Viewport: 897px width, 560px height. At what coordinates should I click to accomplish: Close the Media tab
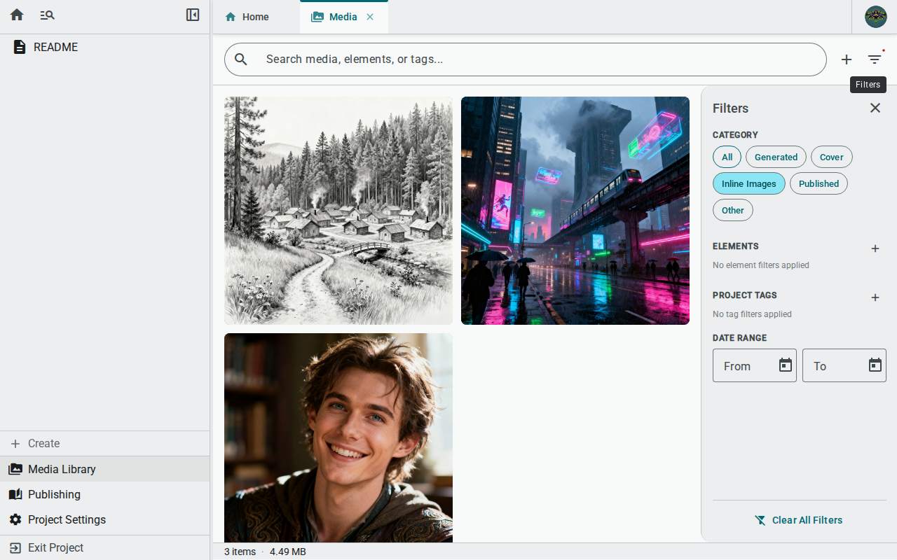(370, 17)
